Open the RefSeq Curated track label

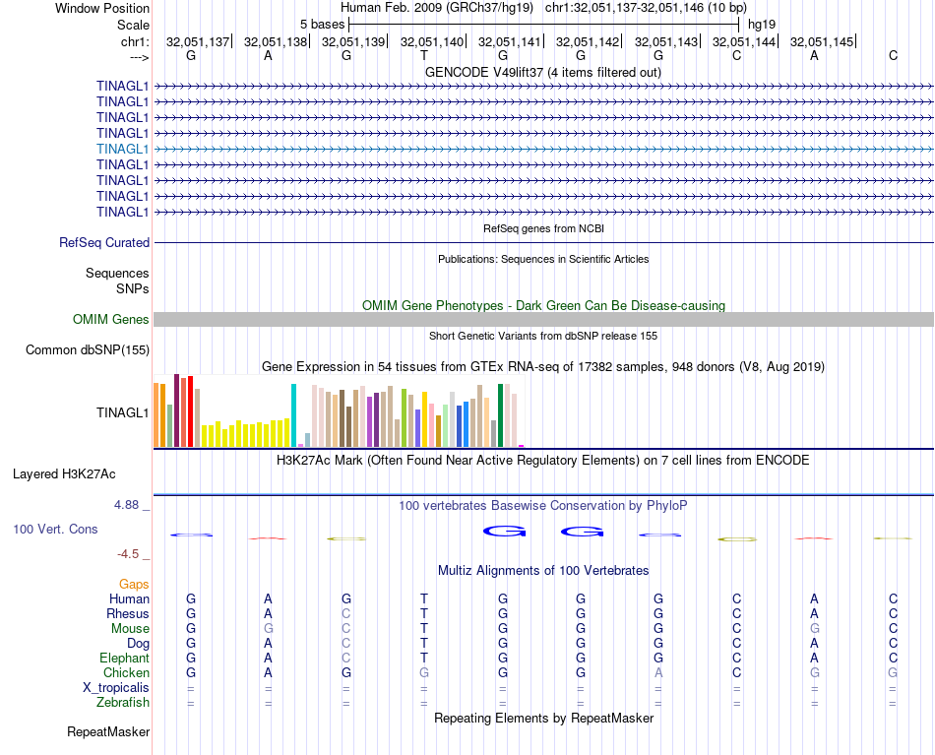[104, 243]
